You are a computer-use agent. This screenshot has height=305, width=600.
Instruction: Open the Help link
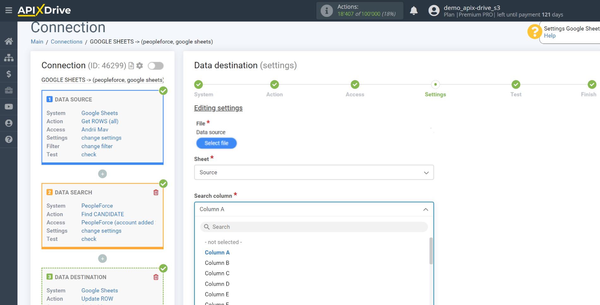[550, 36]
